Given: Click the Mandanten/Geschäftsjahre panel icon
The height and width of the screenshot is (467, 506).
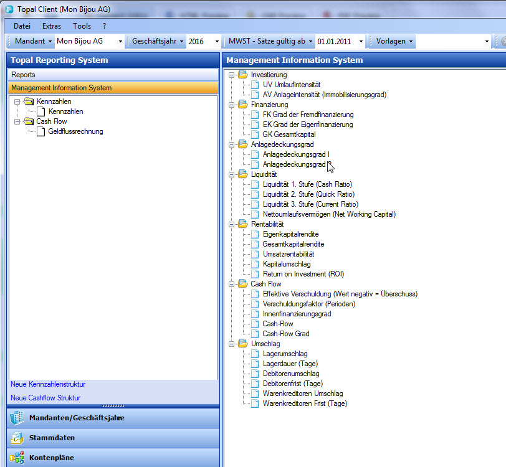Looking at the screenshot, I should (x=17, y=418).
